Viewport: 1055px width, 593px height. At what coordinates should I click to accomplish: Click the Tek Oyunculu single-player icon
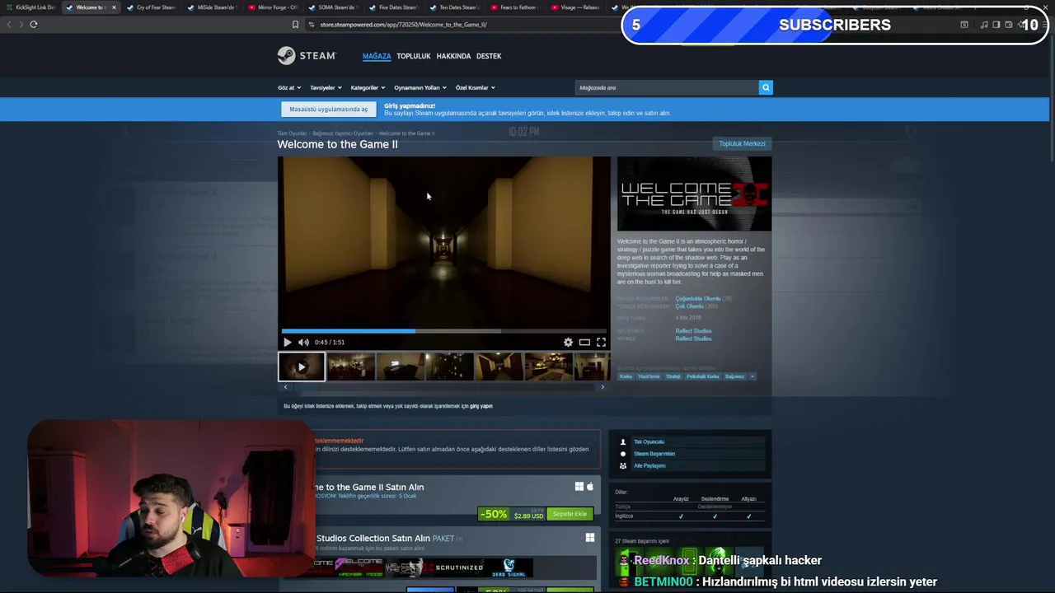point(623,441)
